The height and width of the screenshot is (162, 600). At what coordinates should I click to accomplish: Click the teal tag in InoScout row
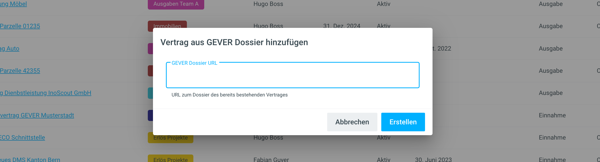pos(150,93)
